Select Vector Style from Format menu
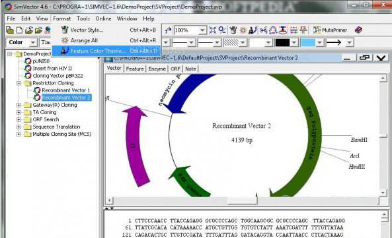392x238 pixels. [x=106, y=30]
